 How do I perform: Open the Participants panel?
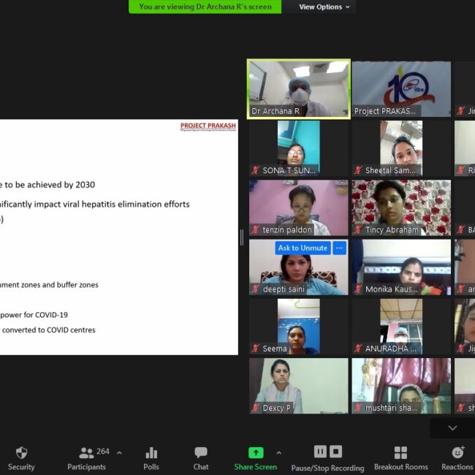click(x=87, y=453)
